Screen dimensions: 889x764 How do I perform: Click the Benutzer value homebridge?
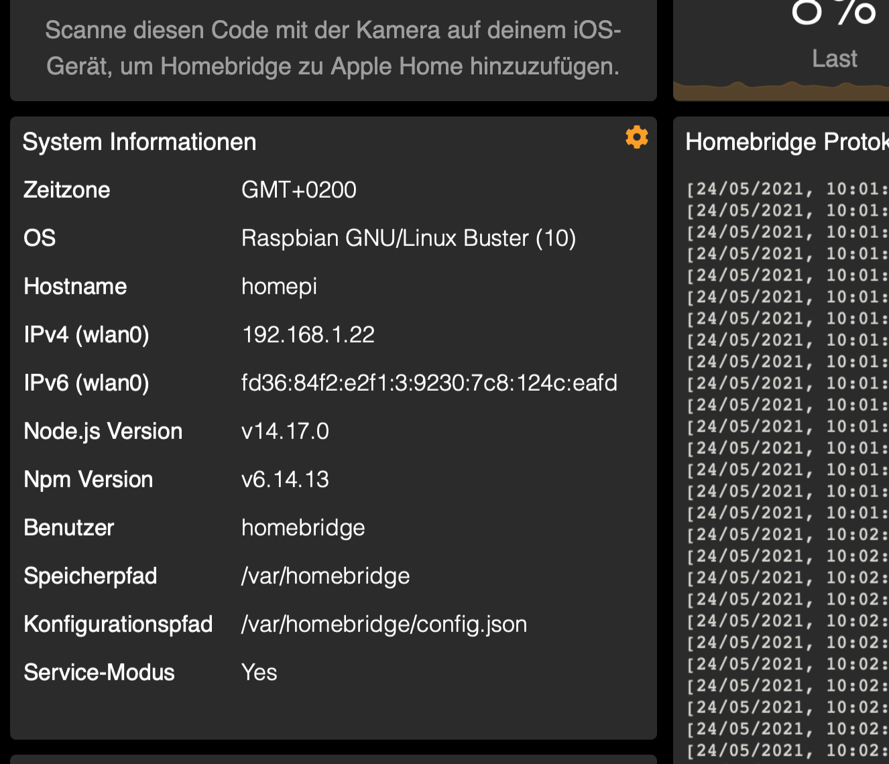click(303, 527)
